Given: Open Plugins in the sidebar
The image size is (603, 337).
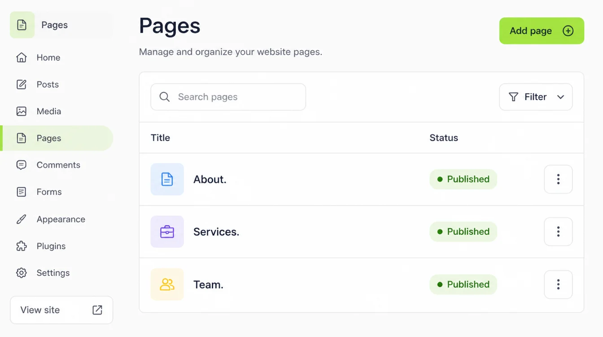Looking at the screenshot, I should pyautogui.click(x=57, y=246).
